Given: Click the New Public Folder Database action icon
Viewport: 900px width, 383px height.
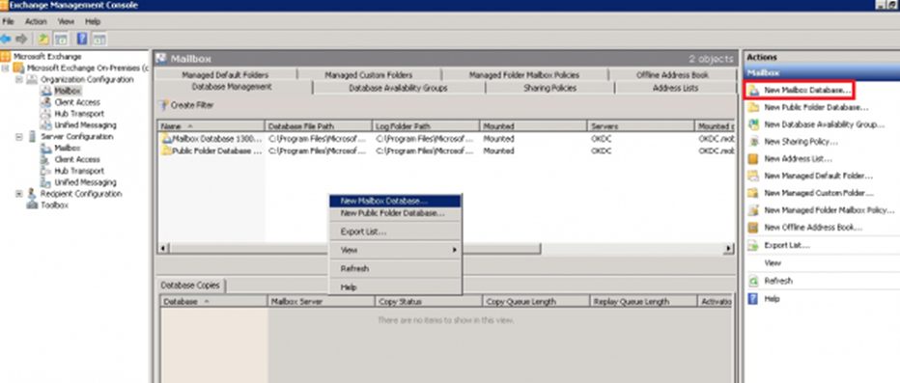Looking at the screenshot, I should pos(753,107).
